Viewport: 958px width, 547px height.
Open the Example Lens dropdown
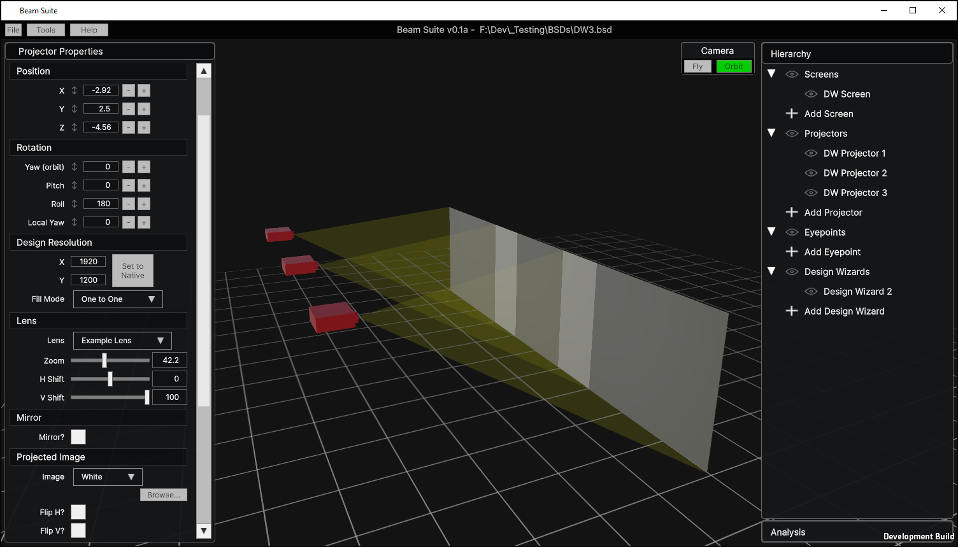122,341
